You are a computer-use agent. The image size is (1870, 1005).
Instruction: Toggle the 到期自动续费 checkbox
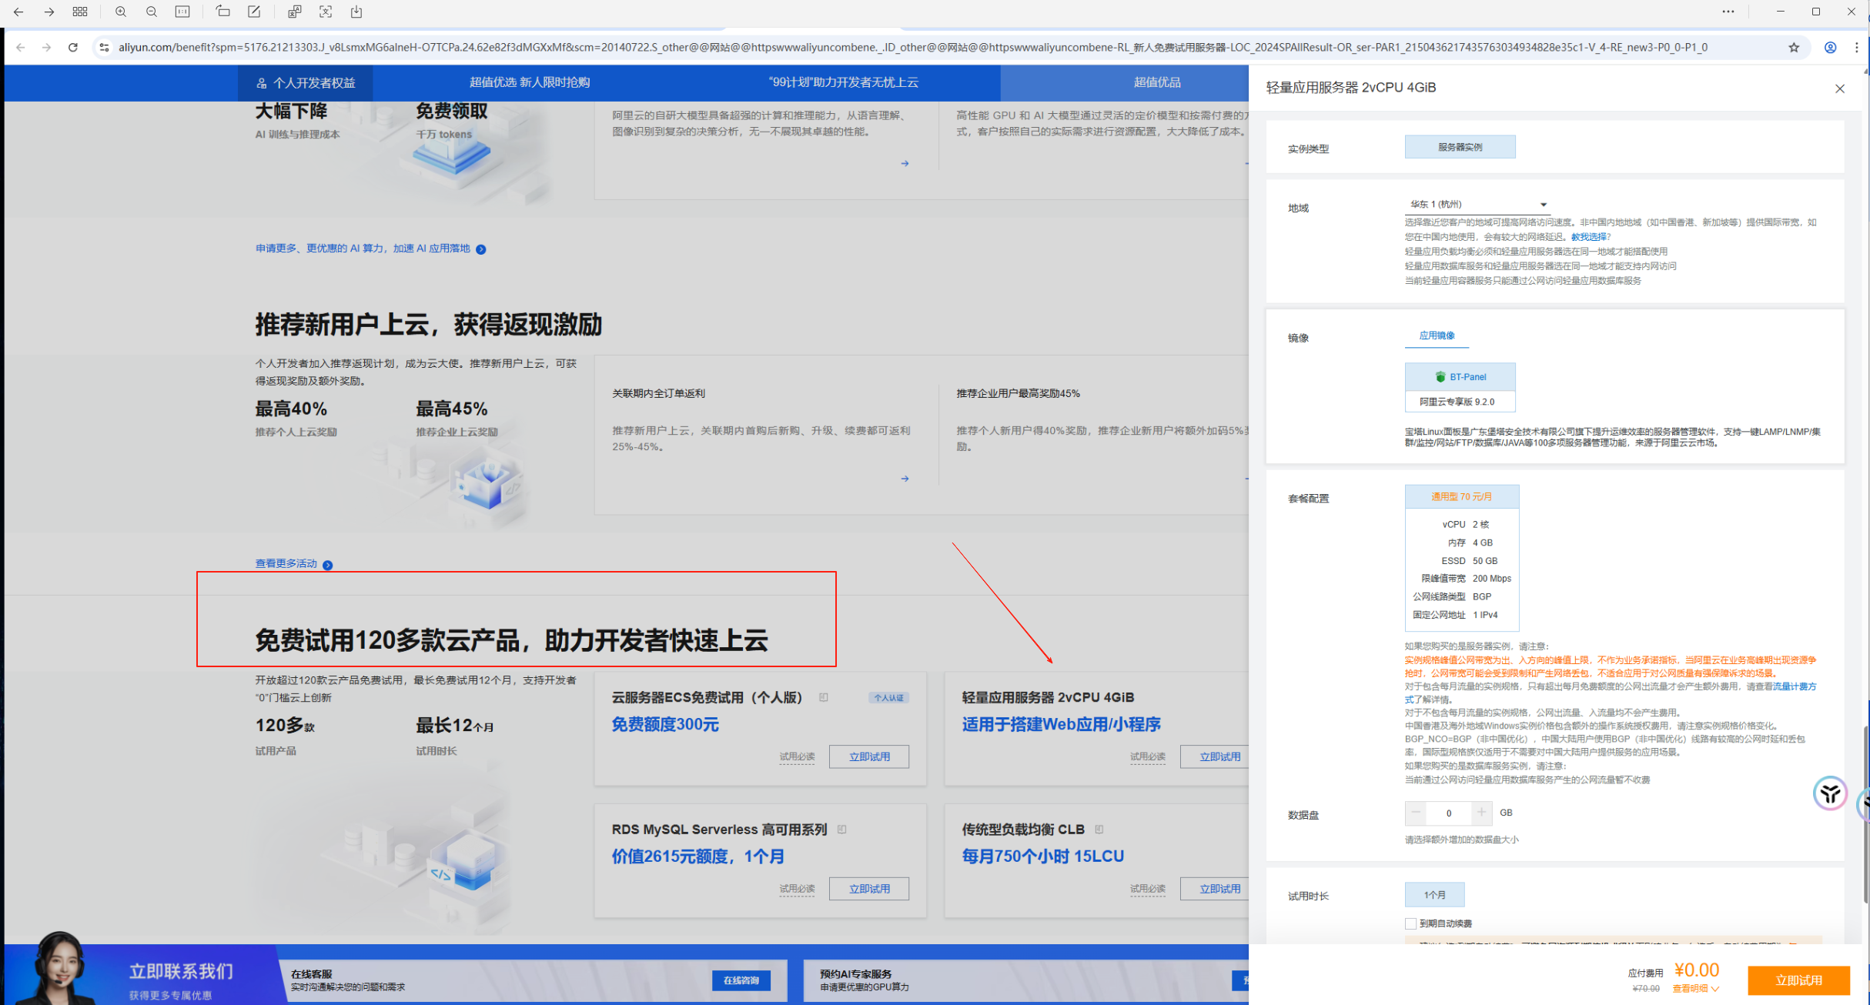point(1410,923)
